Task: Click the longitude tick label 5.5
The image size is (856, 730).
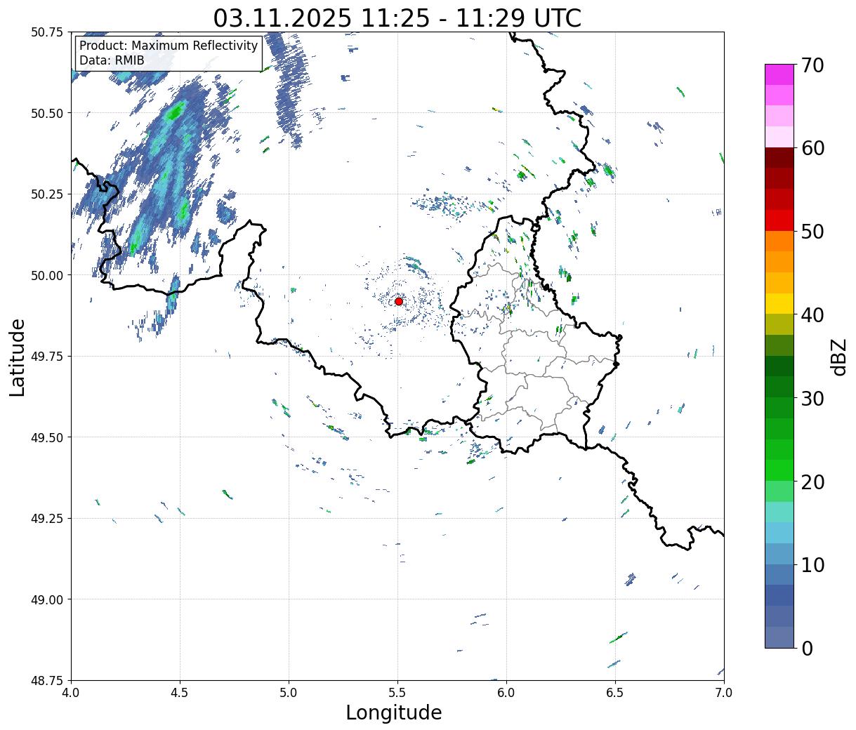Action: [397, 693]
